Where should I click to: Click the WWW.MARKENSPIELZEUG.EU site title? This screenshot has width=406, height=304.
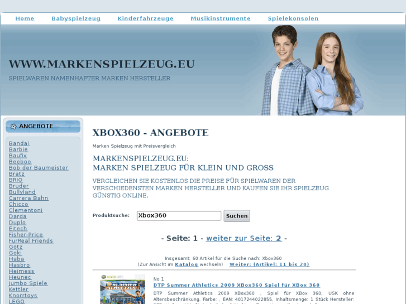102,64
